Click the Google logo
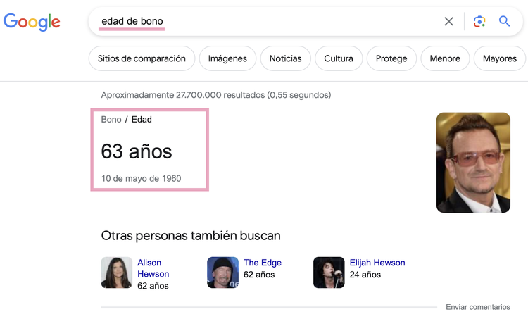The height and width of the screenshot is (319, 528). click(32, 22)
